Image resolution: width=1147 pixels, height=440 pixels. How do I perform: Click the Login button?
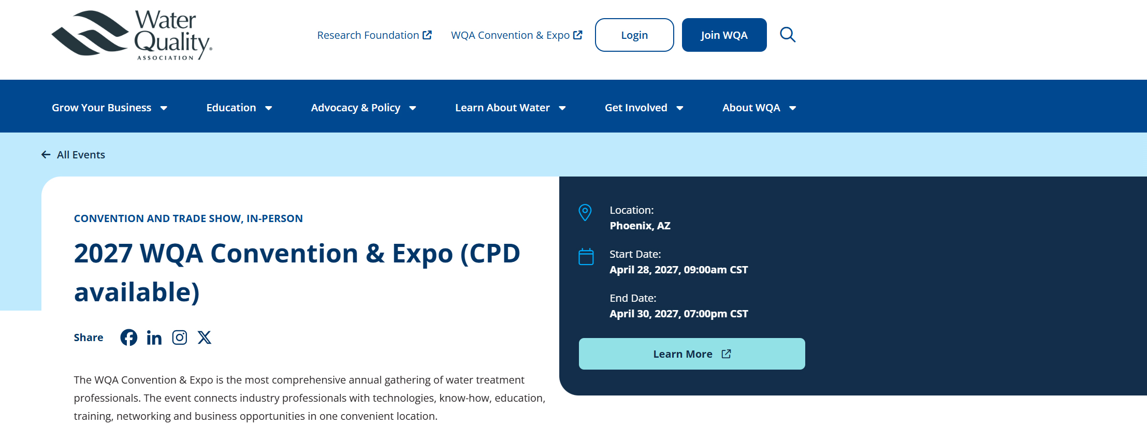point(634,35)
